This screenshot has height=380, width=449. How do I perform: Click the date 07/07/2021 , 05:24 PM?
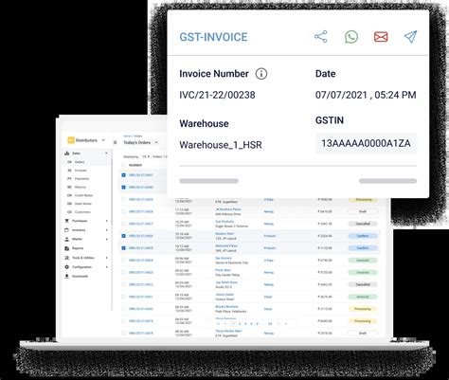pos(366,95)
